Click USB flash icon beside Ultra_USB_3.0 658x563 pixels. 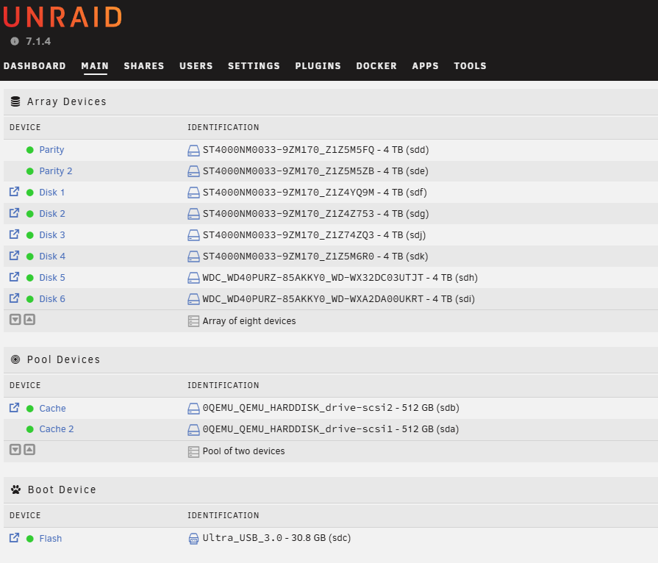193,539
